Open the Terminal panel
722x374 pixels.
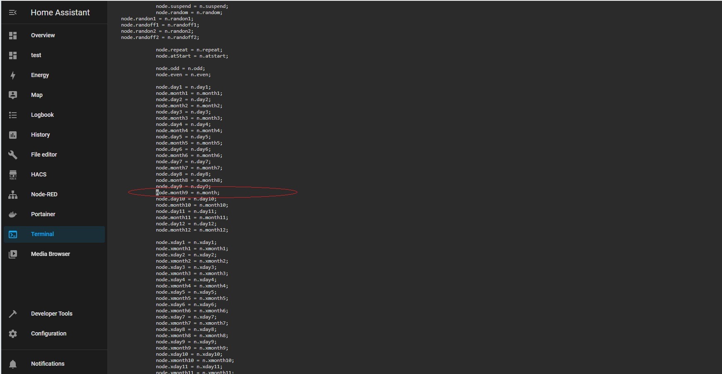(42, 234)
